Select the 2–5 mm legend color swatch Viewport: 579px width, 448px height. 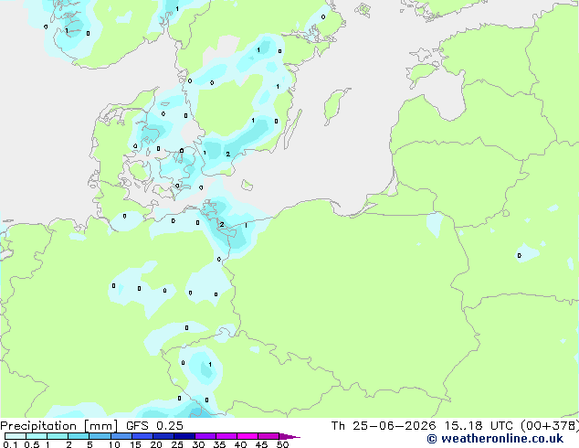[x=79, y=436]
